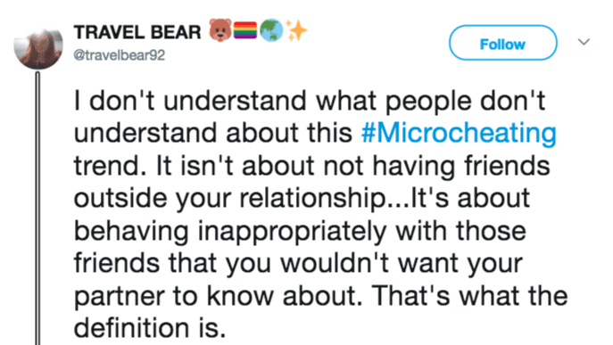Click the sparkles emoji after the name
This screenshot has height=345, width=613.
click(296, 30)
